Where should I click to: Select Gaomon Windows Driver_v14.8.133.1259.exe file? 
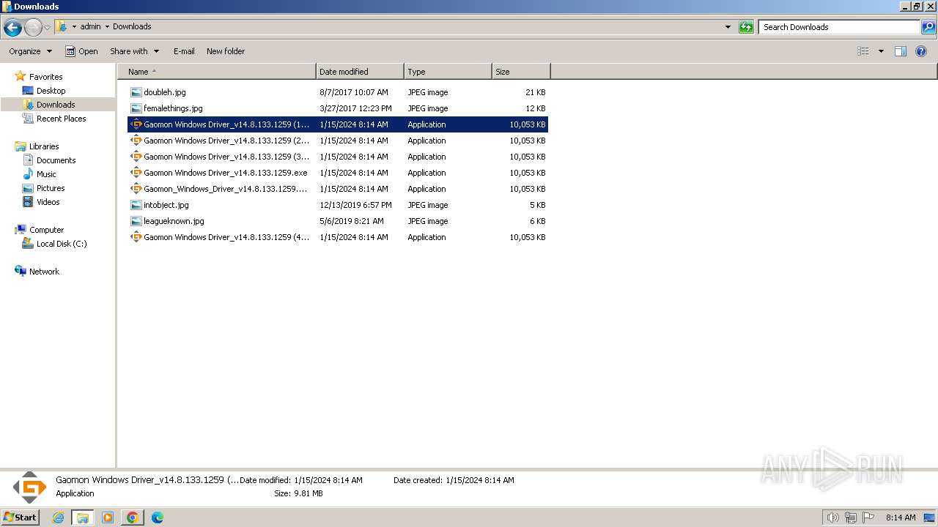pos(226,173)
